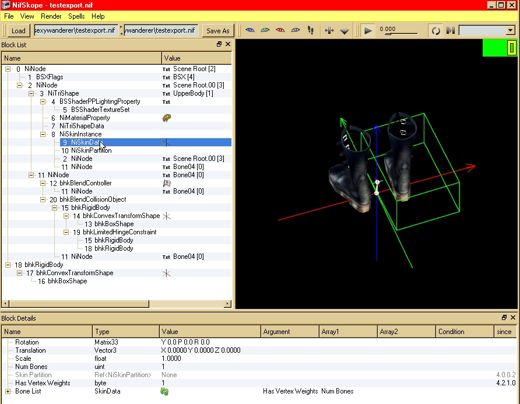Click the bhkBlendController flag icon
The width and height of the screenshot is (520, 404).
(x=167, y=183)
